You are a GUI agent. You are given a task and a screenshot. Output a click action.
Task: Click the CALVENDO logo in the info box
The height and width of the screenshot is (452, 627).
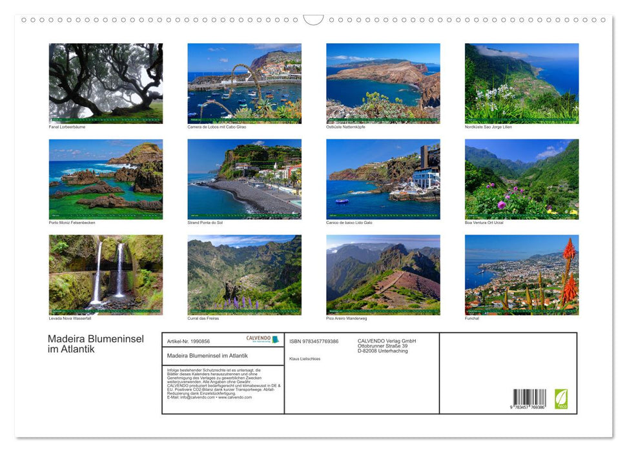pyautogui.click(x=262, y=339)
